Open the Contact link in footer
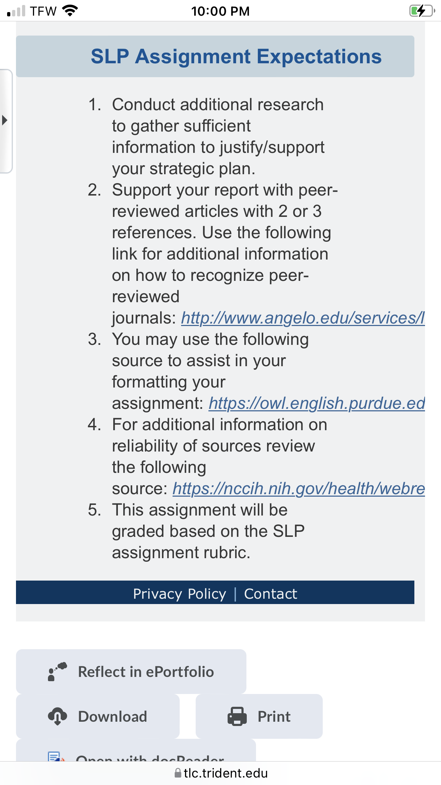Image resolution: width=441 pixels, height=785 pixels. [271, 594]
